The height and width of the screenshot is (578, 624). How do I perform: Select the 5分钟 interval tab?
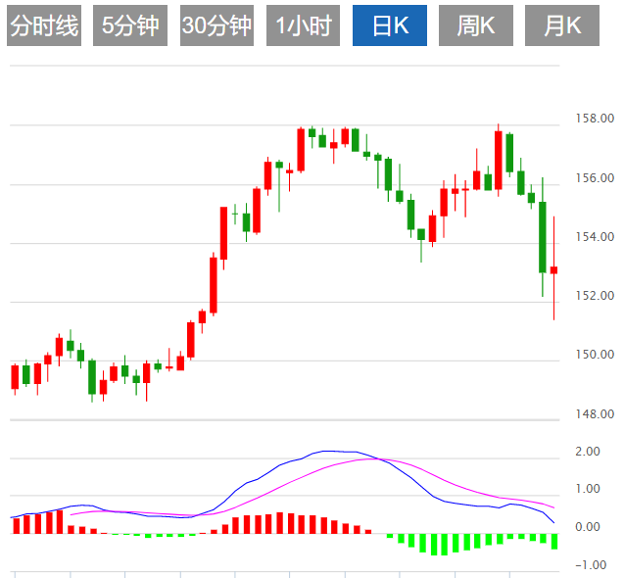[x=130, y=25]
